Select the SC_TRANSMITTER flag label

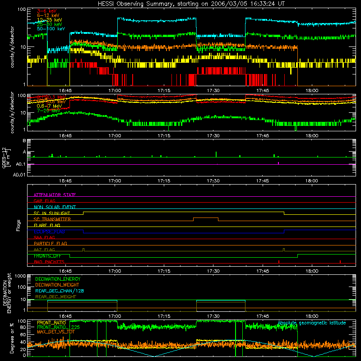click(52, 219)
